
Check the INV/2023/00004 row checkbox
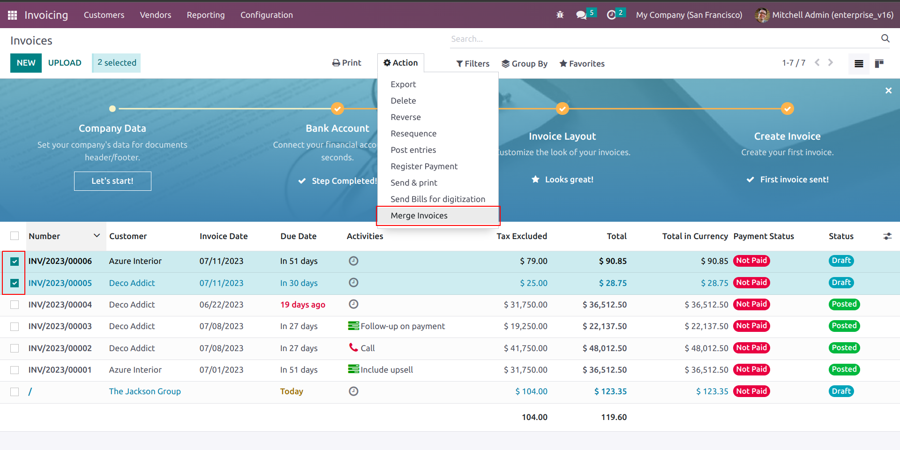(15, 305)
